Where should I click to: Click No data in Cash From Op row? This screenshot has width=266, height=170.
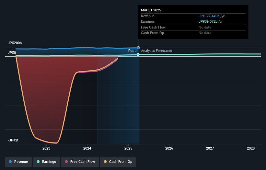click(205, 33)
